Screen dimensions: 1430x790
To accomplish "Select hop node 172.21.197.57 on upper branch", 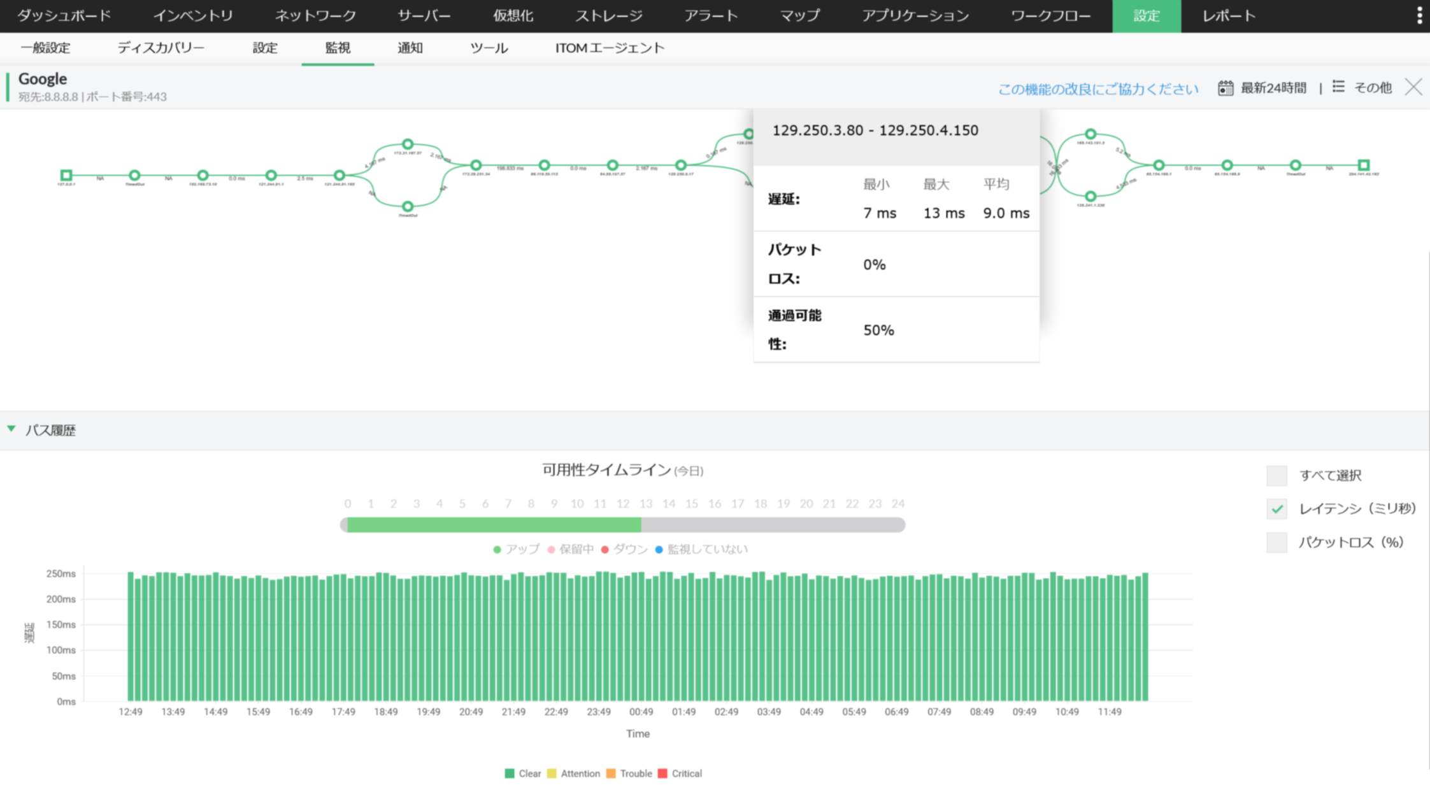I will [x=408, y=144].
